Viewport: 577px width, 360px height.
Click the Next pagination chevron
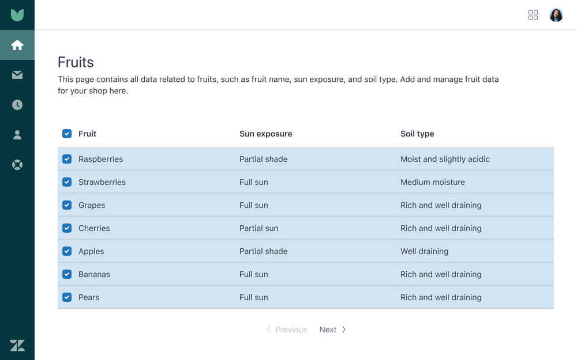tap(344, 329)
